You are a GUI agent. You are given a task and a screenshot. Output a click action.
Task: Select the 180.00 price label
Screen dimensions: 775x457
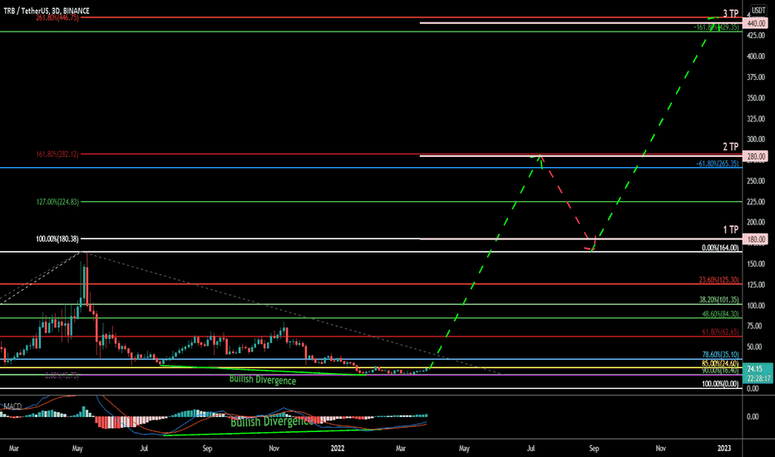pos(756,239)
